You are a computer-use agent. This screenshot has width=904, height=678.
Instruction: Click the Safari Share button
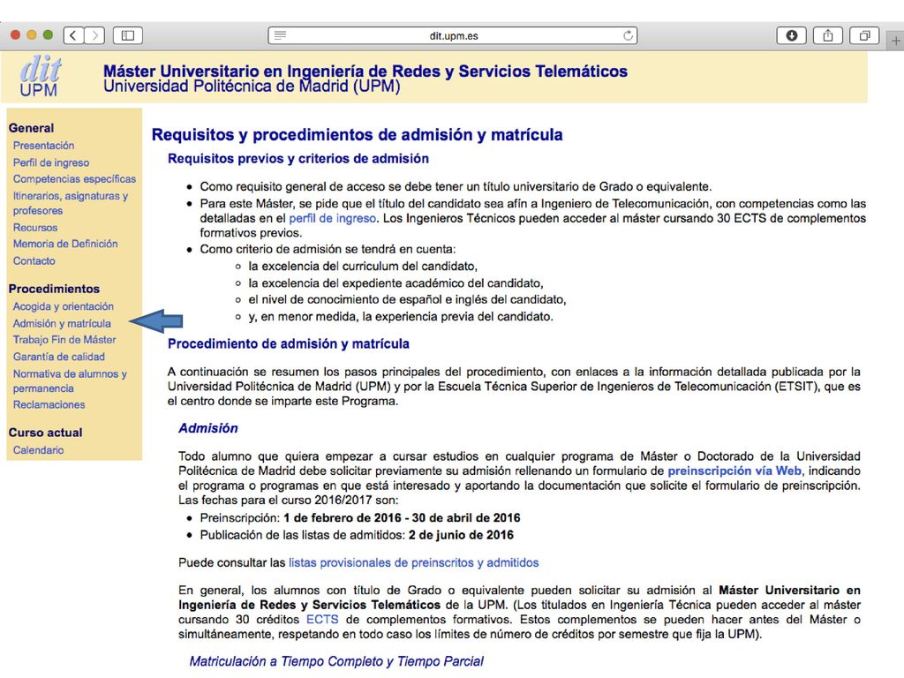click(x=828, y=35)
